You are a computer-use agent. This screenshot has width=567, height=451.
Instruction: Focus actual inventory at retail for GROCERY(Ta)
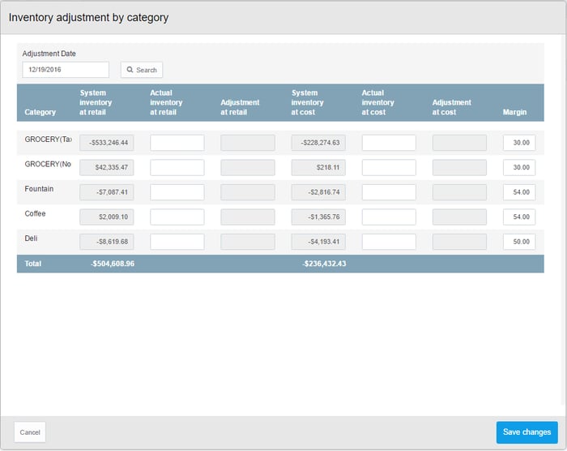click(177, 143)
